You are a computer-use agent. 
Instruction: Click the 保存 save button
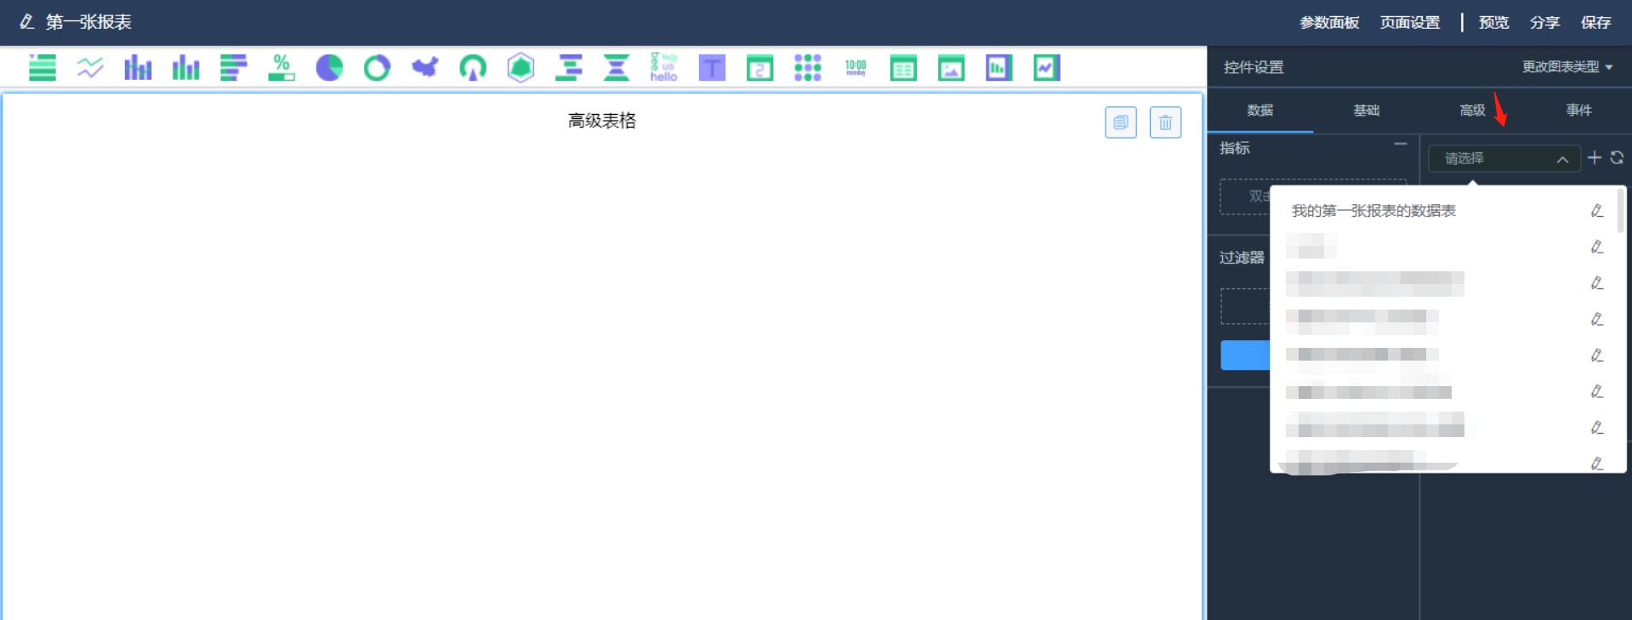1595,22
